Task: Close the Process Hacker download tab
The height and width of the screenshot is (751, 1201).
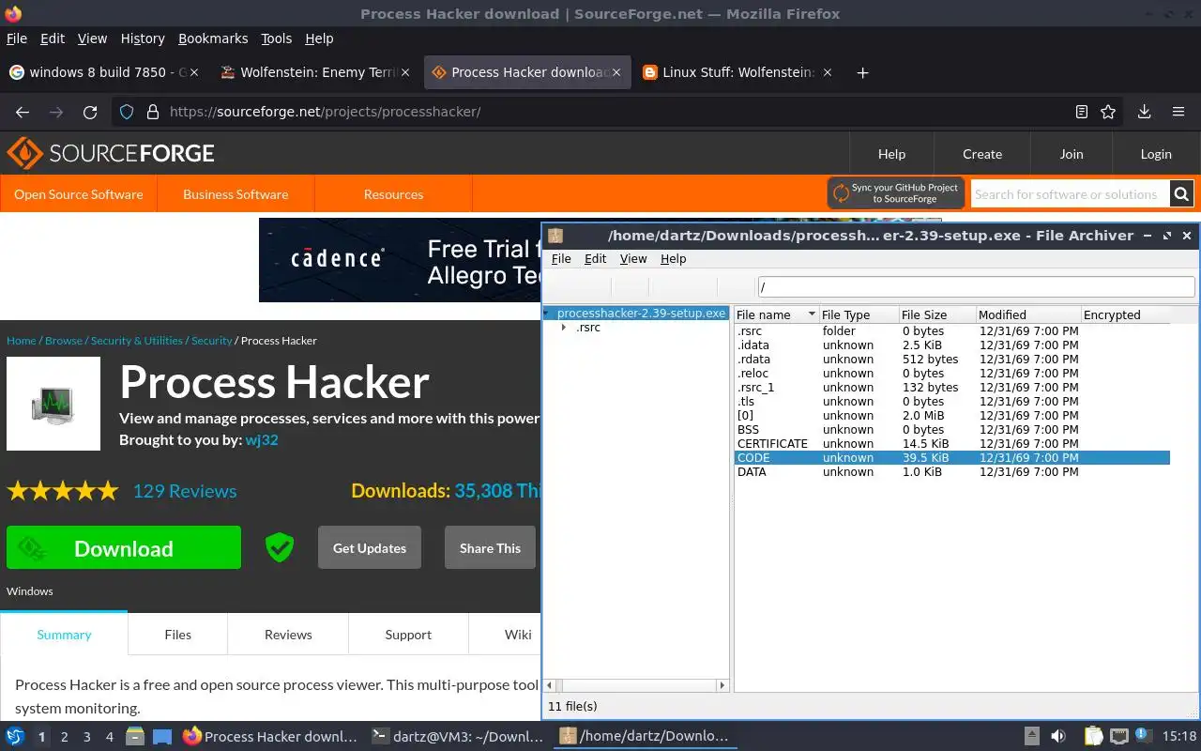Action: (x=616, y=72)
